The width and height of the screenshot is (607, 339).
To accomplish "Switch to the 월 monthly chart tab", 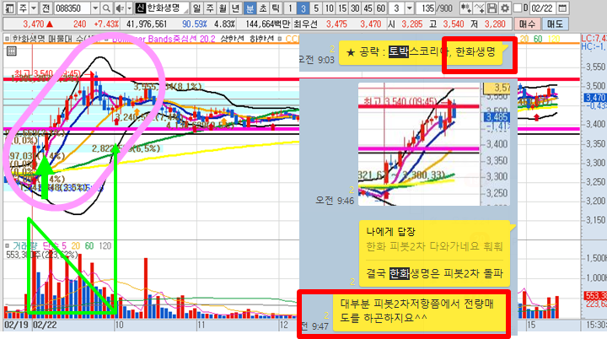I will (x=223, y=8).
